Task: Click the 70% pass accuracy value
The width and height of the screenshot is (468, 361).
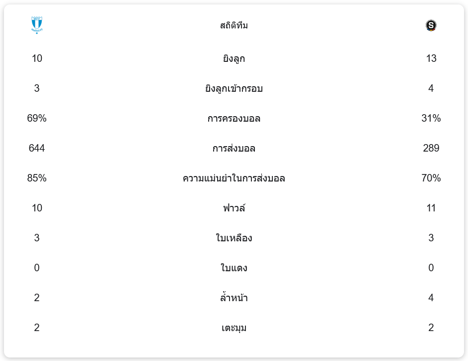Action: [431, 178]
